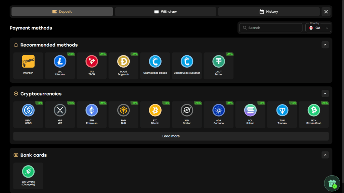Select Cardano (ADA) payment option
Viewport: 344px width, 193px height.
(218, 115)
